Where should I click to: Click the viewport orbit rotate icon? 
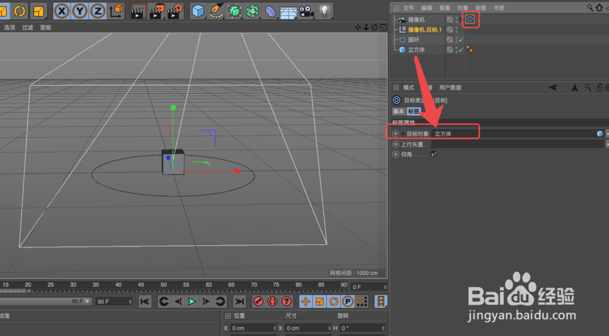click(x=375, y=27)
